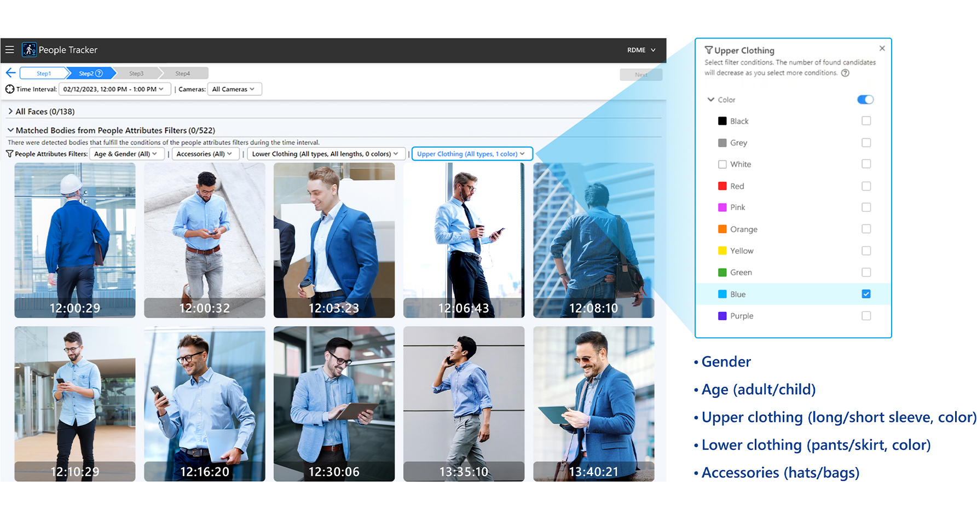The height and width of the screenshot is (520, 977).
Task: Switch to the Step1 tab
Action: click(43, 73)
